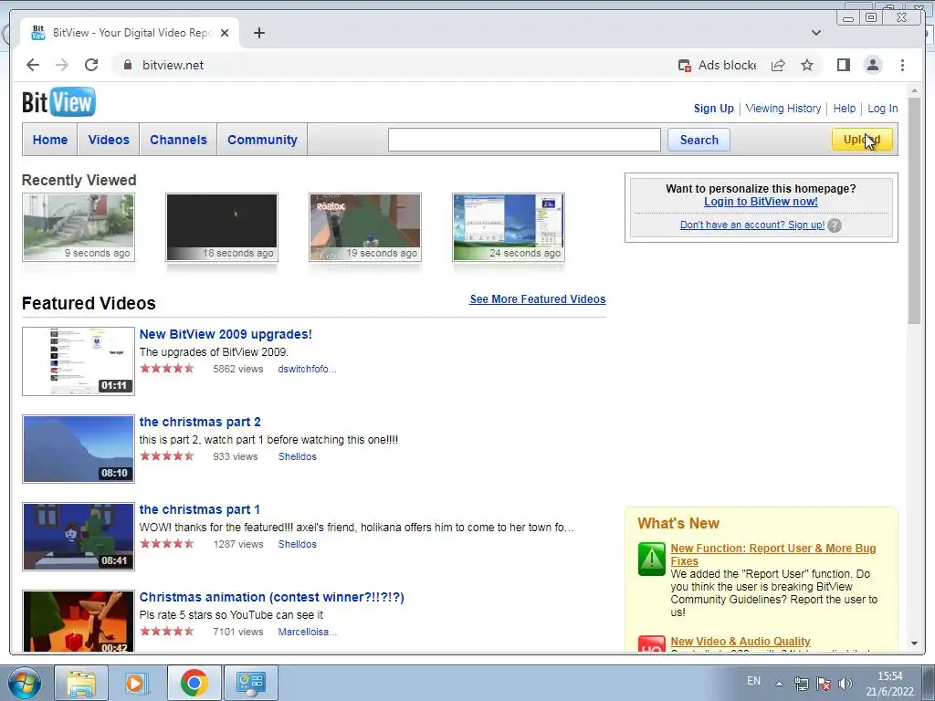Expand the tab search chevron

pos(816,33)
